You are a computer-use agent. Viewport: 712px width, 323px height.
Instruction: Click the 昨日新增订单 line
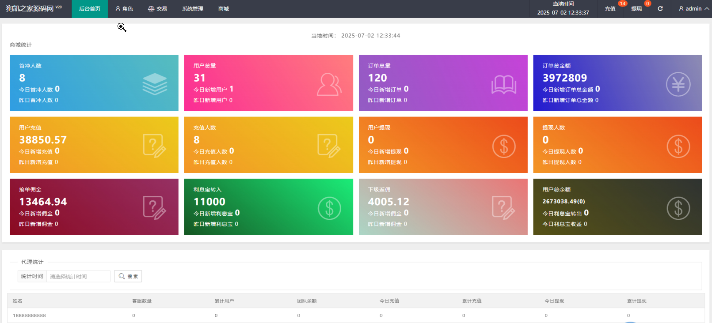pos(388,100)
